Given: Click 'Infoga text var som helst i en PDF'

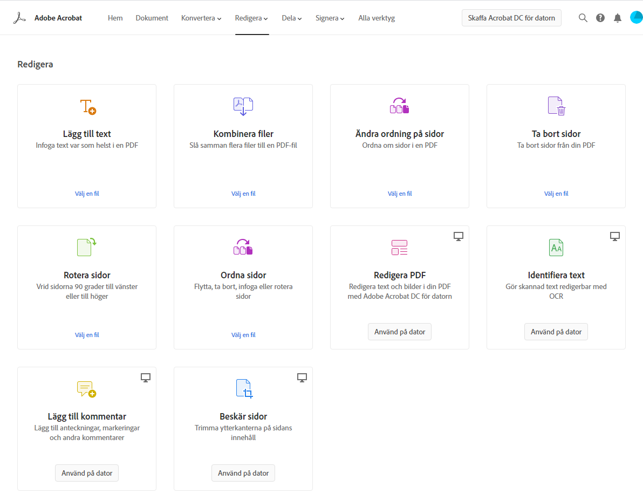Looking at the screenshot, I should coord(87,146).
